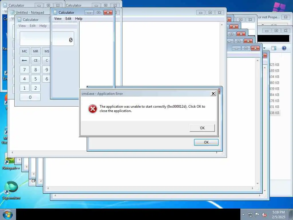Minimize the front Calculator window
Image resolution: width=293 pixels, height=220 pixels.
click(x=89, y=13)
